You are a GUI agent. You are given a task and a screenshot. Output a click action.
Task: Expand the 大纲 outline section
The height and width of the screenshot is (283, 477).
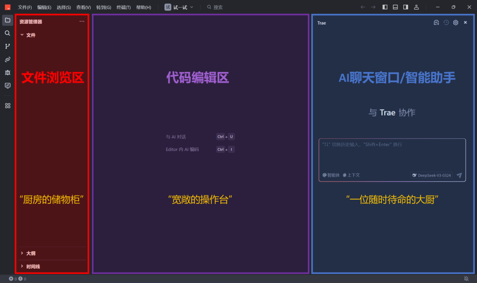click(x=30, y=253)
